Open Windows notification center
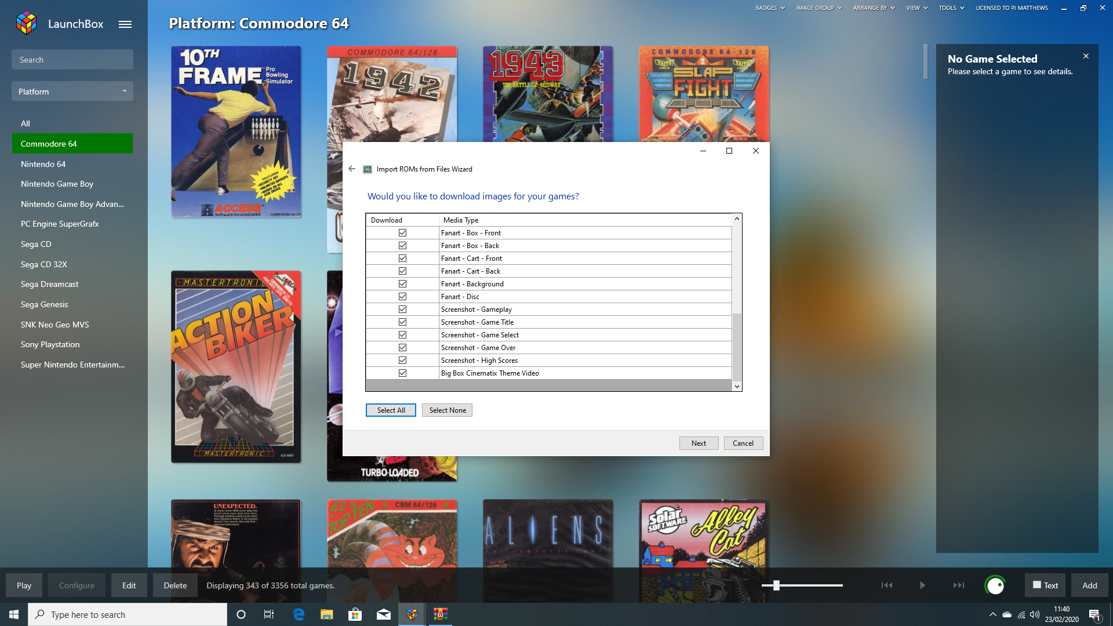1113x626 pixels. click(1094, 614)
